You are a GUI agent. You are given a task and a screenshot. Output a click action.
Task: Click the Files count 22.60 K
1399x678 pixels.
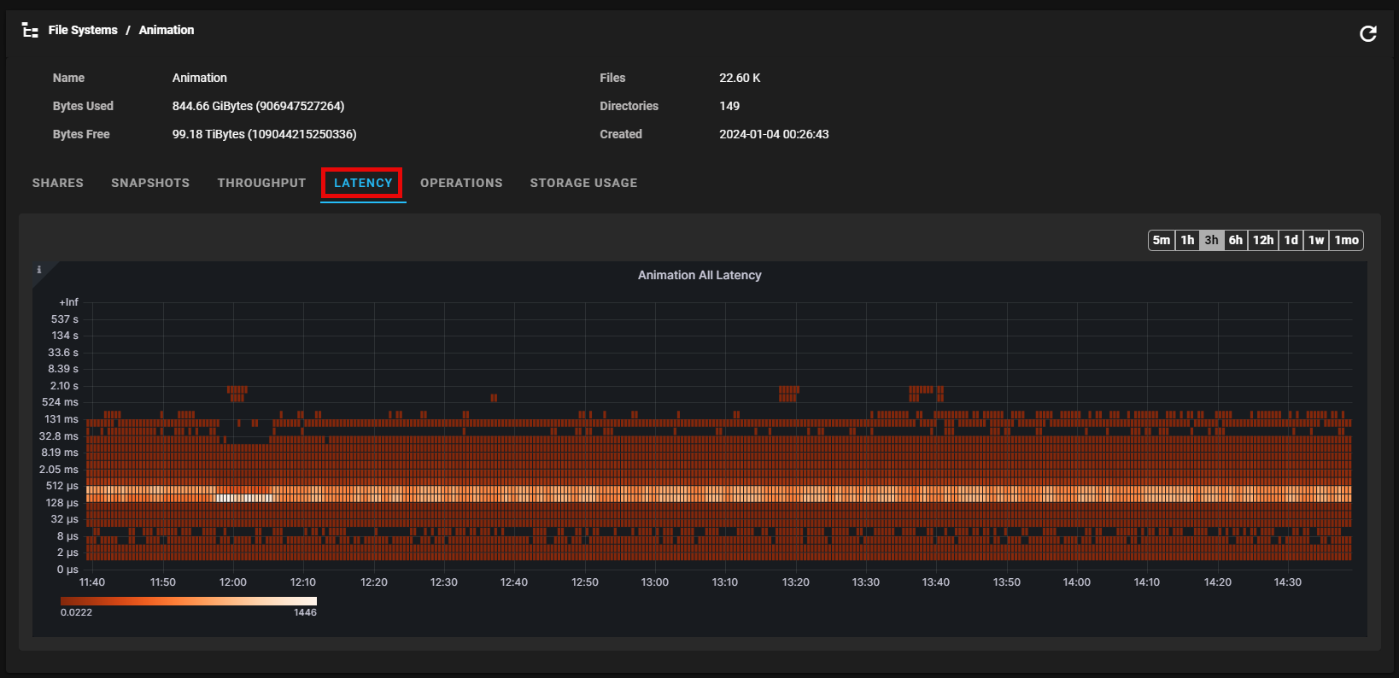click(740, 78)
